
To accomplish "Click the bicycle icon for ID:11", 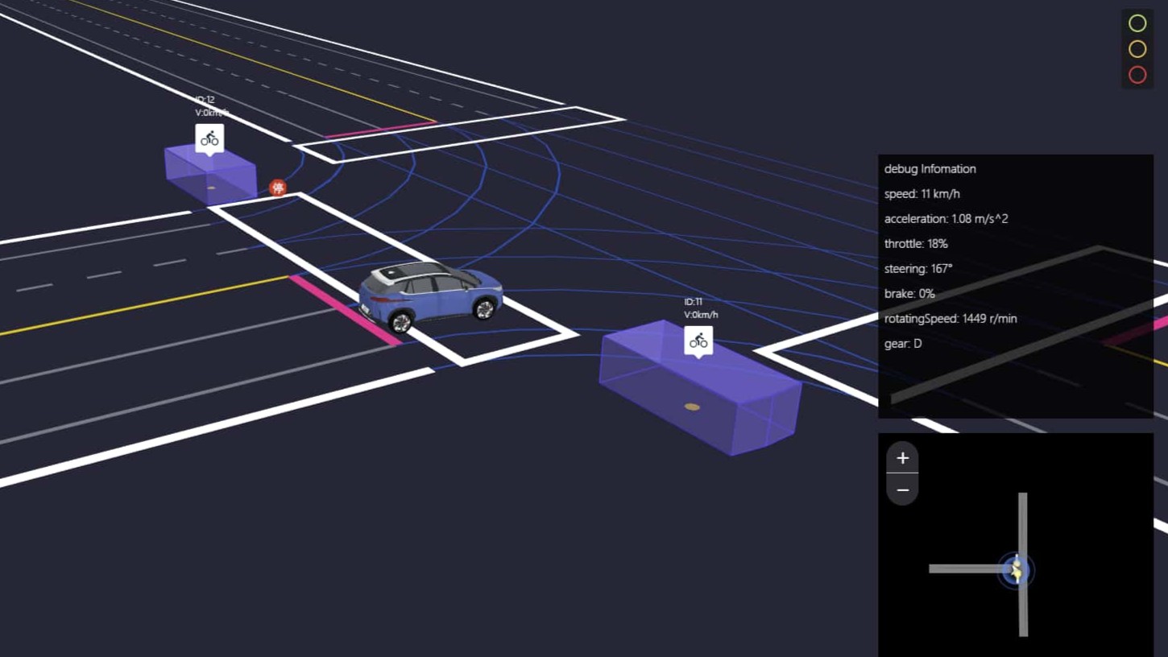I will pos(698,341).
